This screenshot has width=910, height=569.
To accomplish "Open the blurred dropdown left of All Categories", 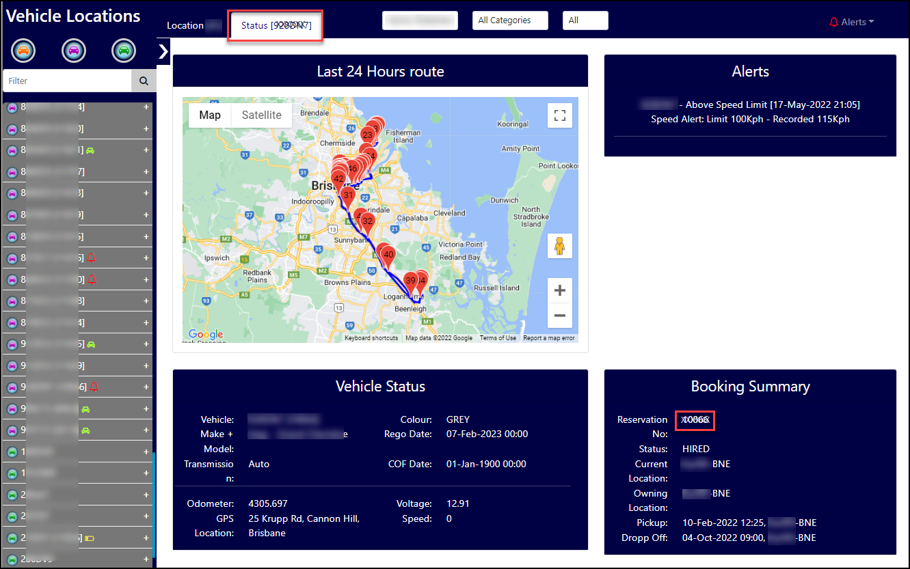I will 420,20.
